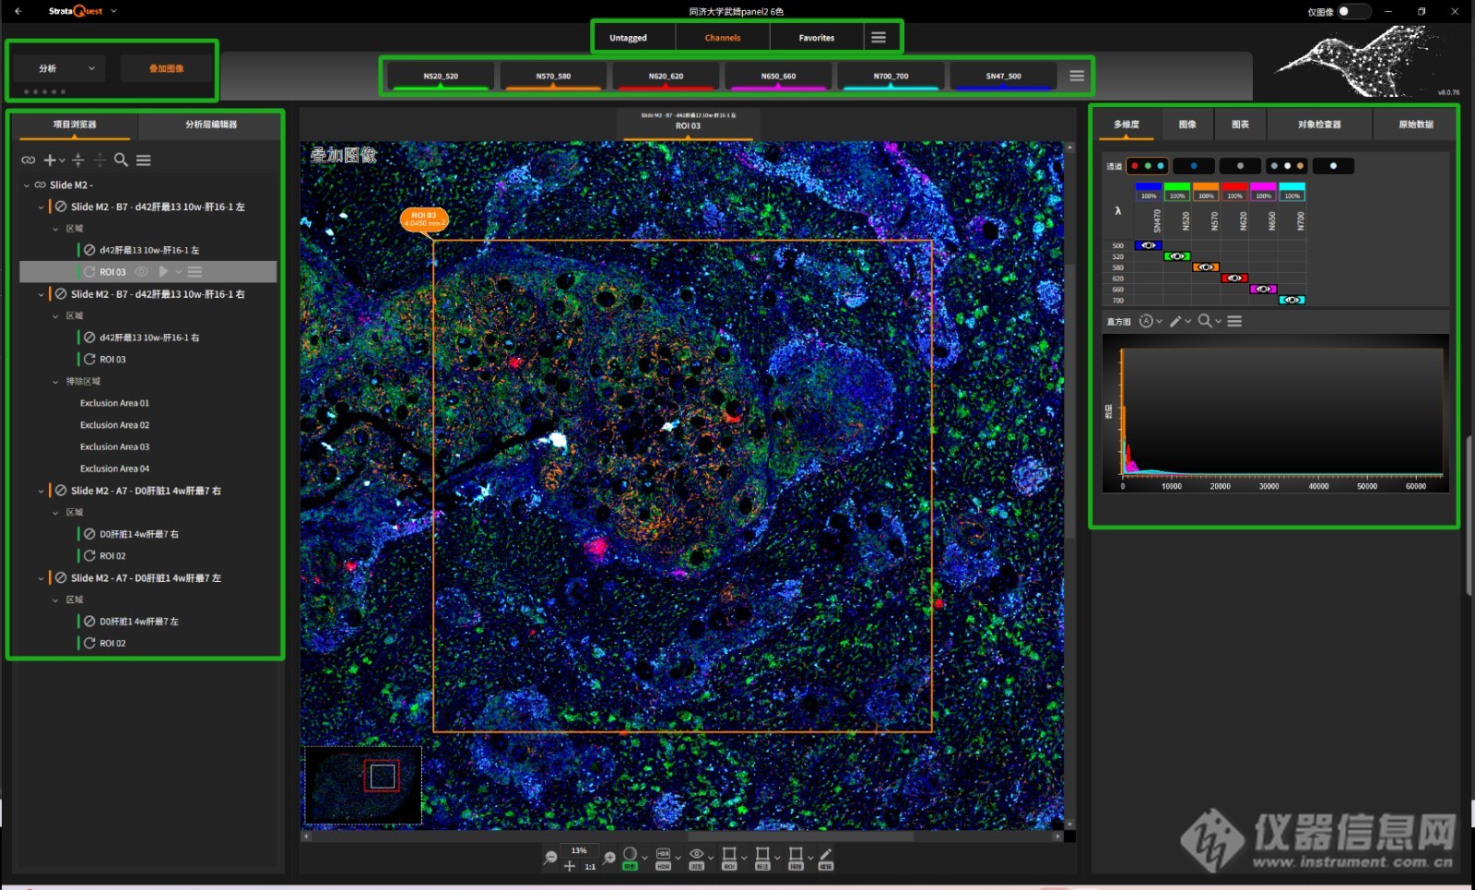Toggle the blue SN470 channel eye at 500
The image size is (1475, 890).
coord(1148,245)
